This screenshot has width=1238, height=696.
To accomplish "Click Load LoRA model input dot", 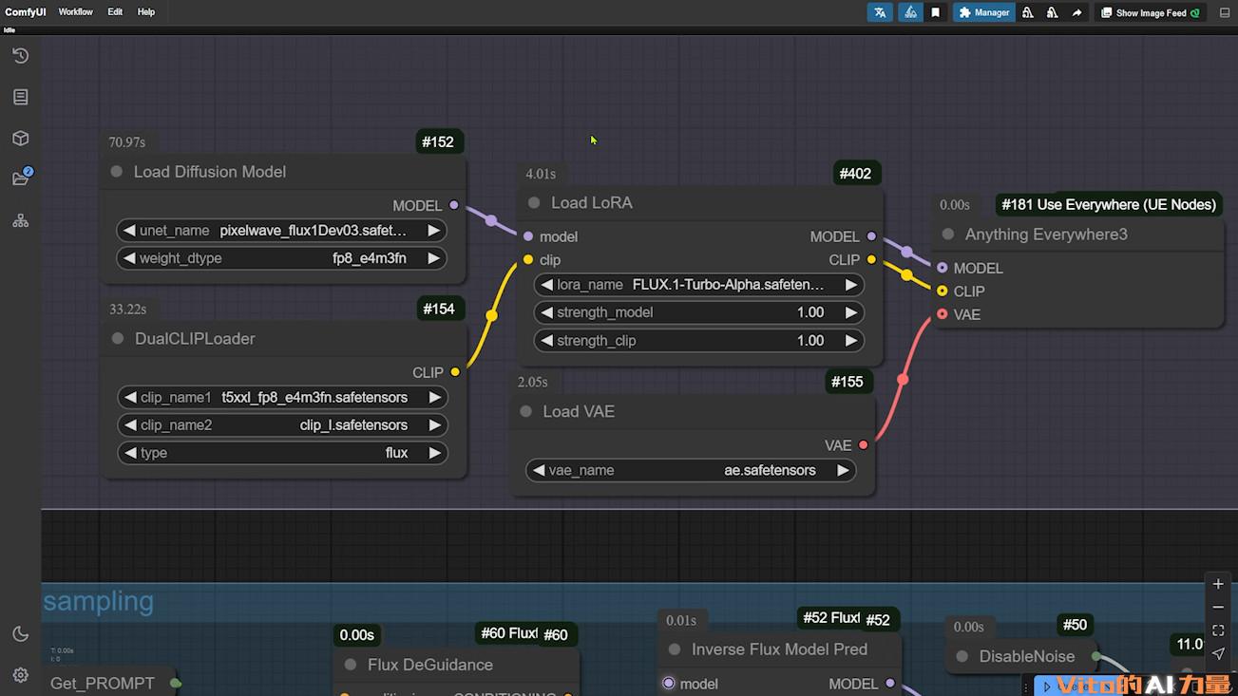I will tap(528, 236).
